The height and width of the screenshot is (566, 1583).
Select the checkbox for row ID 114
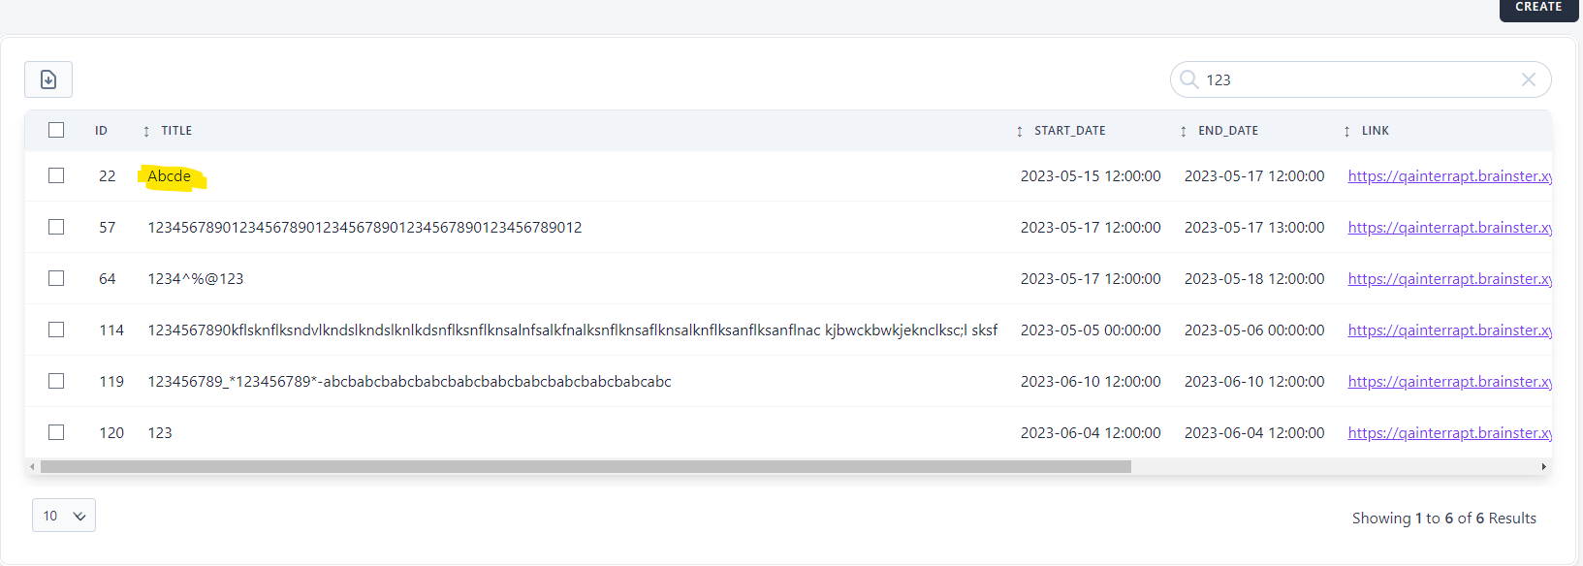(56, 330)
